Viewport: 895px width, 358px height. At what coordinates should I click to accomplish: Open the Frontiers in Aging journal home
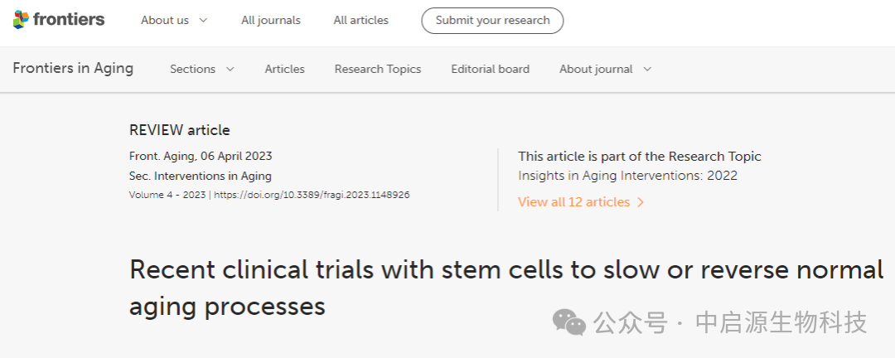(x=73, y=69)
